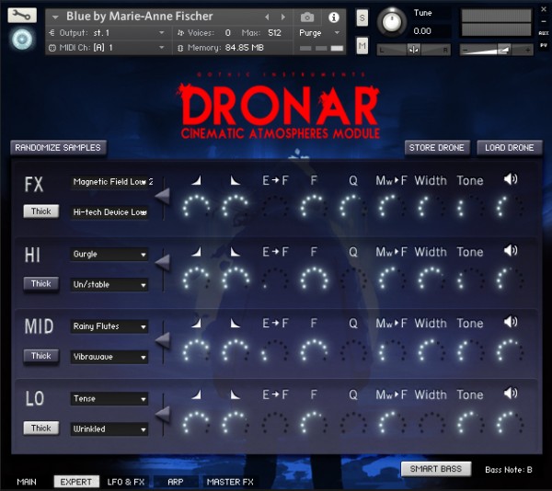Open the Wrinkled sample dropdown
The image size is (552, 491).
coord(109,429)
